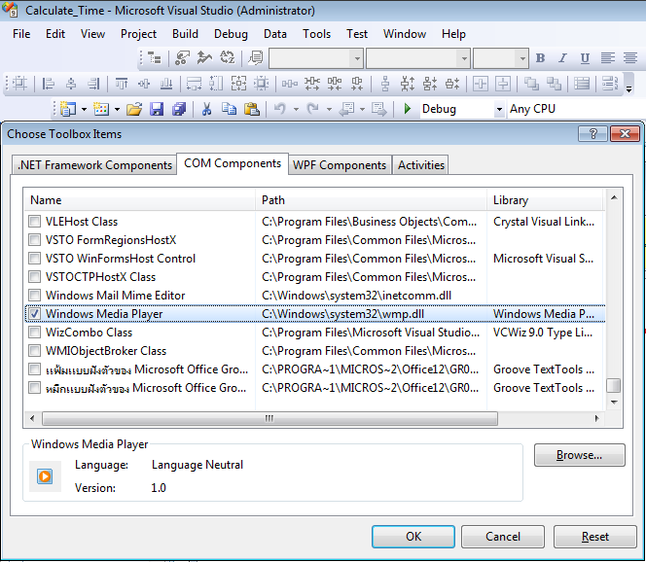
Task: Open the Tools menu
Action: coord(316,34)
